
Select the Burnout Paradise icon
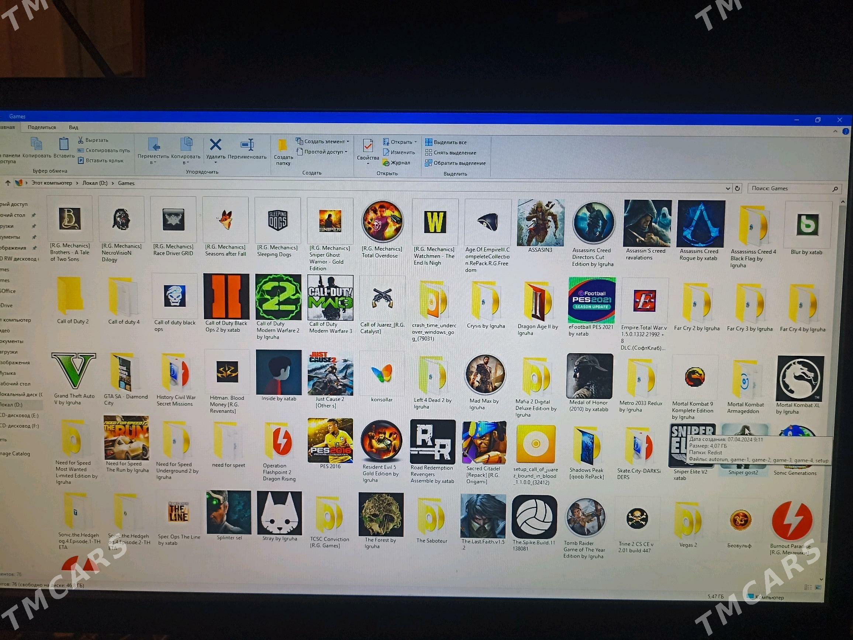792,521
